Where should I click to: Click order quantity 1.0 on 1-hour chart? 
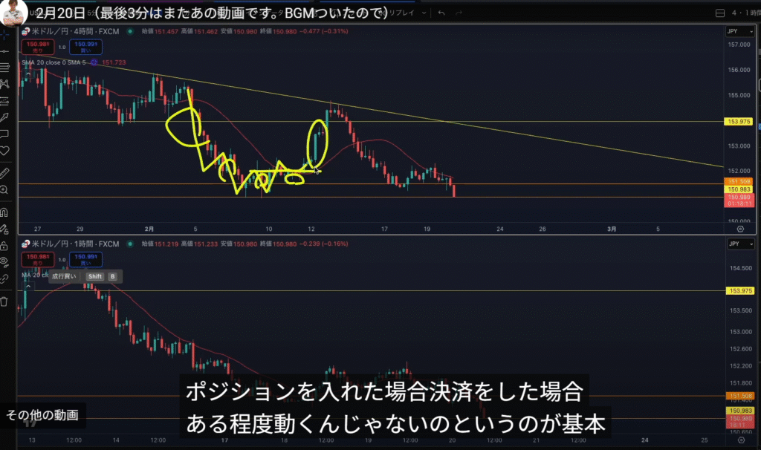click(x=62, y=260)
